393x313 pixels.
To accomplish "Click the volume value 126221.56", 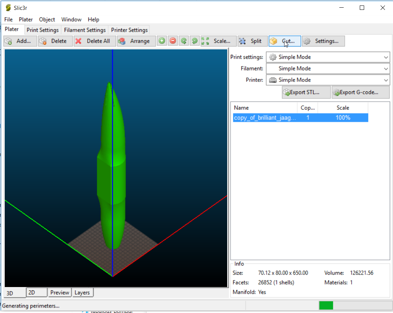I will pos(362,273).
